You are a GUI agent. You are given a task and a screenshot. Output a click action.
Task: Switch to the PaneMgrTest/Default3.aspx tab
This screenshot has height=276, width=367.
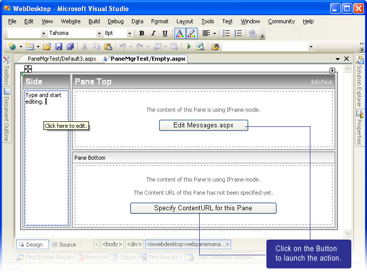(x=62, y=59)
